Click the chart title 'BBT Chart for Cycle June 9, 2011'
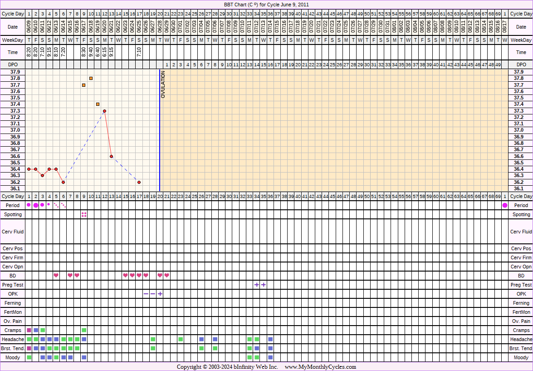 pyautogui.click(x=267, y=5)
